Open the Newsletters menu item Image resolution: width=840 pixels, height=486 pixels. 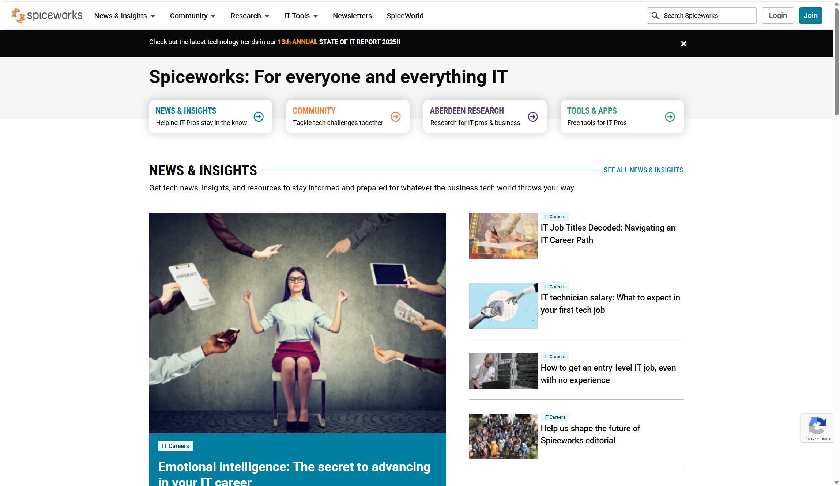pos(352,16)
